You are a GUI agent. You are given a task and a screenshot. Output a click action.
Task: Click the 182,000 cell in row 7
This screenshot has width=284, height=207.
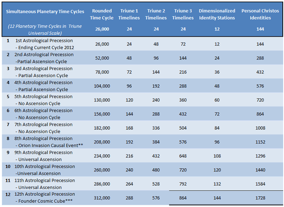[102, 128]
